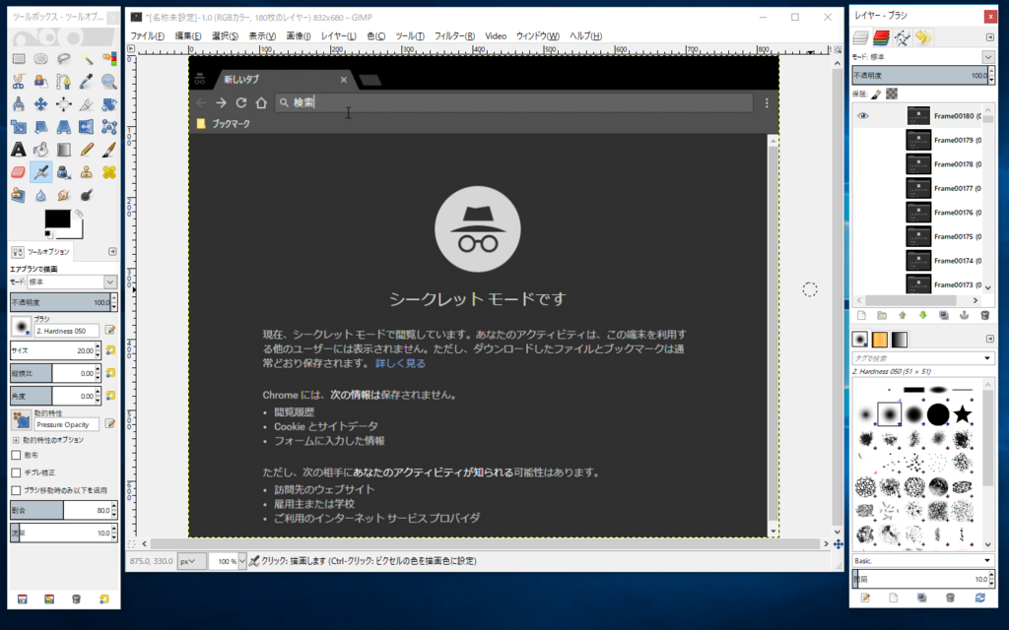The image size is (1009, 630).
Task: Select the Color Picker eyedropper tool
Action: coord(87,82)
